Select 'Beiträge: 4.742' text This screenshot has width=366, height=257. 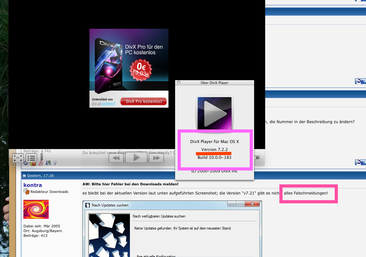pos(37,151)
